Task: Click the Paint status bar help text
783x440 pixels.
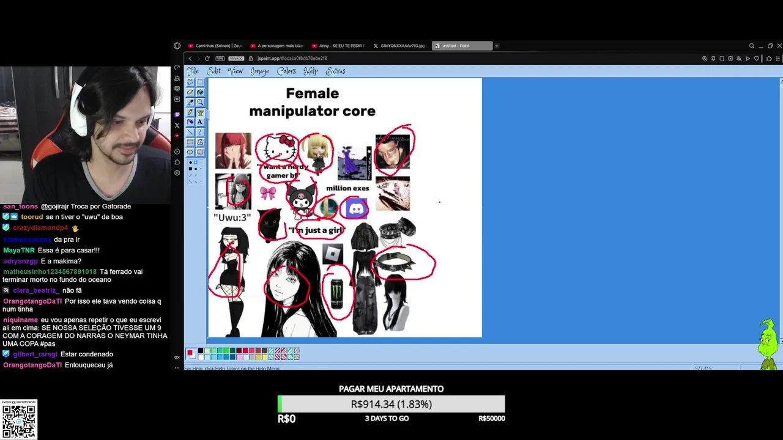Action: point(232,368)
